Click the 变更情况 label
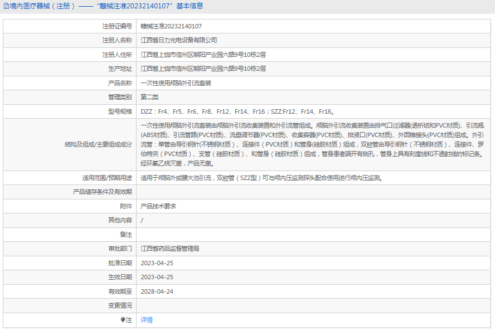This screenshot has width=495, height=331. pyautogui.click(x=120, y=305)
